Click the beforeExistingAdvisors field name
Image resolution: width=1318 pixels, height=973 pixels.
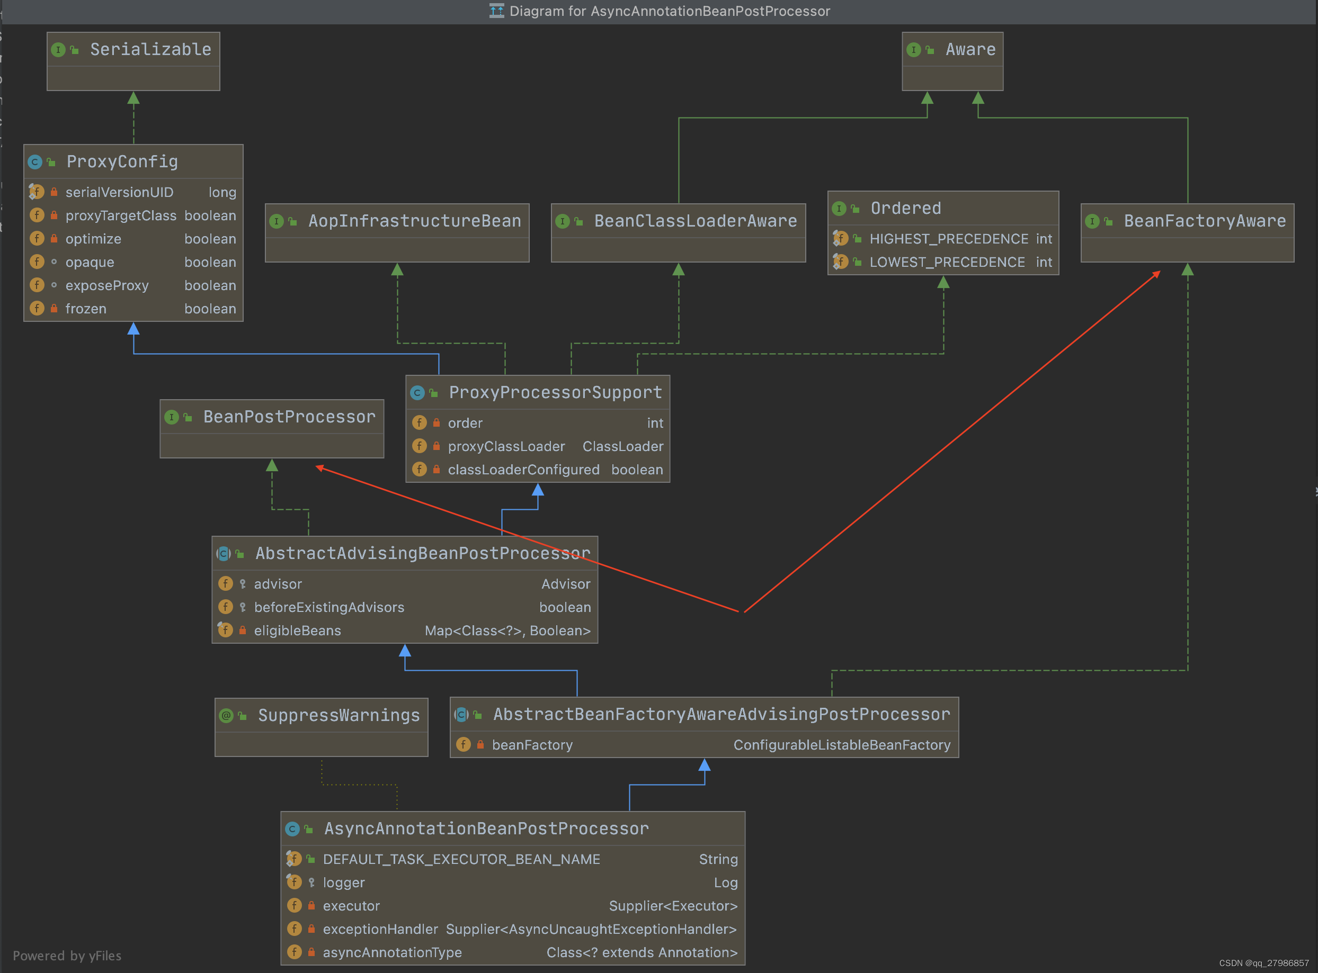(329, 607)
